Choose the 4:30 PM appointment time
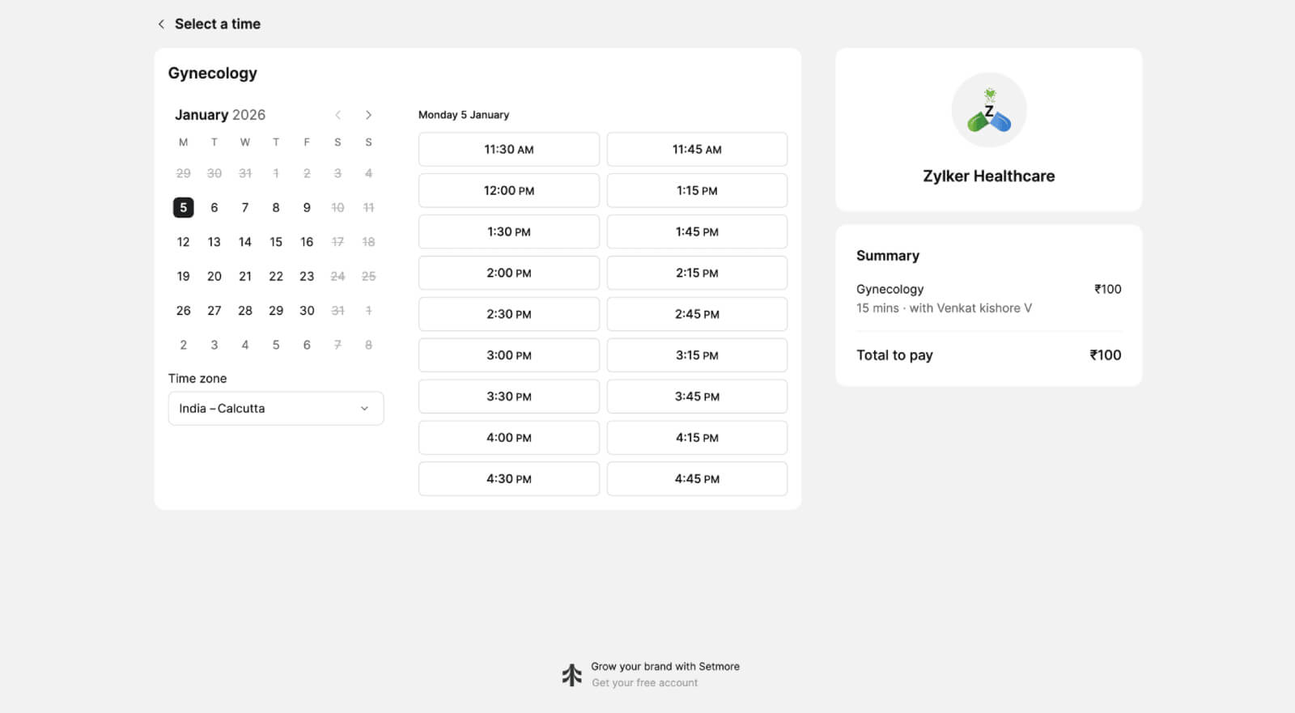The image size is (1295, 713). (x=509, y=479)
